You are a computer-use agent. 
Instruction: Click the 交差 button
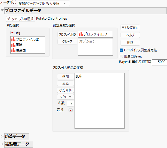point(65,83)
